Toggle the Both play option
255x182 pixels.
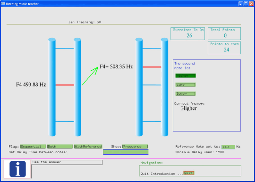coord(59,147)
